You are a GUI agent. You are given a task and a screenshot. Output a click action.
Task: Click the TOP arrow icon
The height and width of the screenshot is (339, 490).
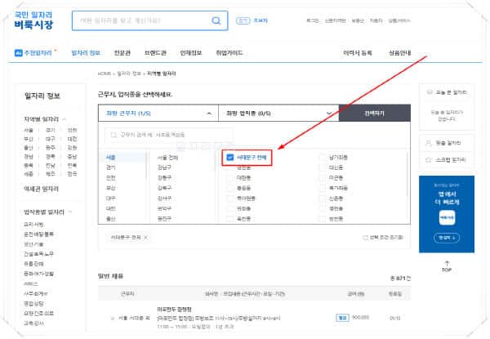pyautogui.click(x=447, y=263)
